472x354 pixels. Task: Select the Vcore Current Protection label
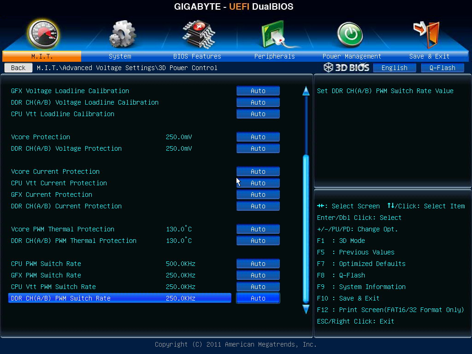click(55, 171)
